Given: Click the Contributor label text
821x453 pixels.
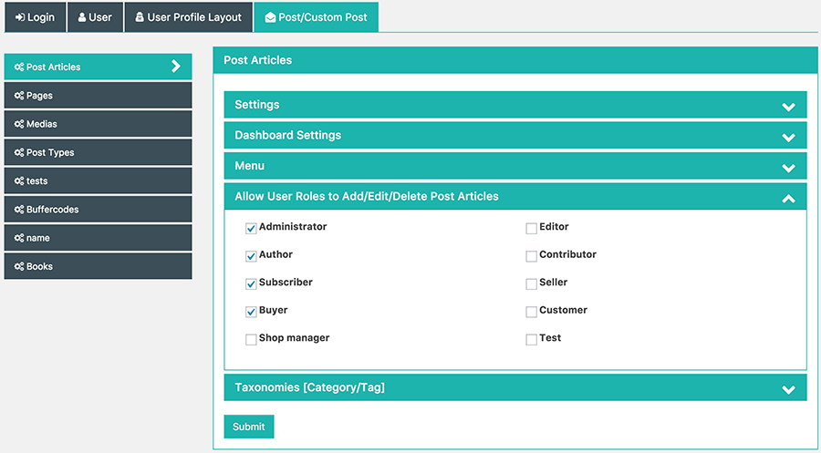Looking at the screenshot, I should [x=567, y=254].
